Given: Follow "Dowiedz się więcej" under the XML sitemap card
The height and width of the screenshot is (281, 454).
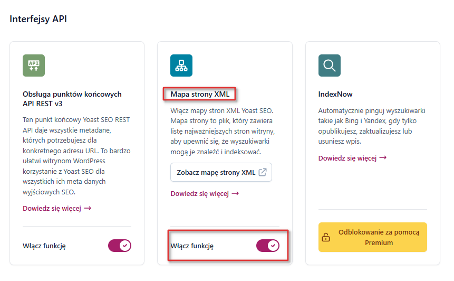Looking at the screenshot, I should tap(199, 193).
